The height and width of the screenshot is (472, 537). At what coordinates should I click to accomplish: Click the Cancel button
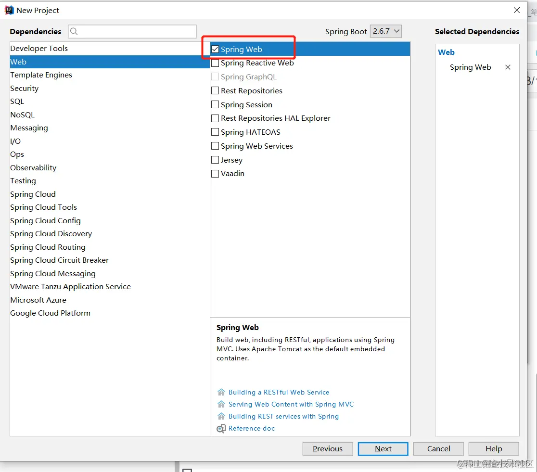click(438, 449)
